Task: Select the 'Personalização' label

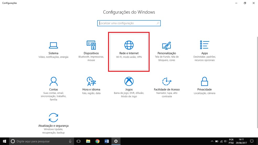Action: [167, 53]
